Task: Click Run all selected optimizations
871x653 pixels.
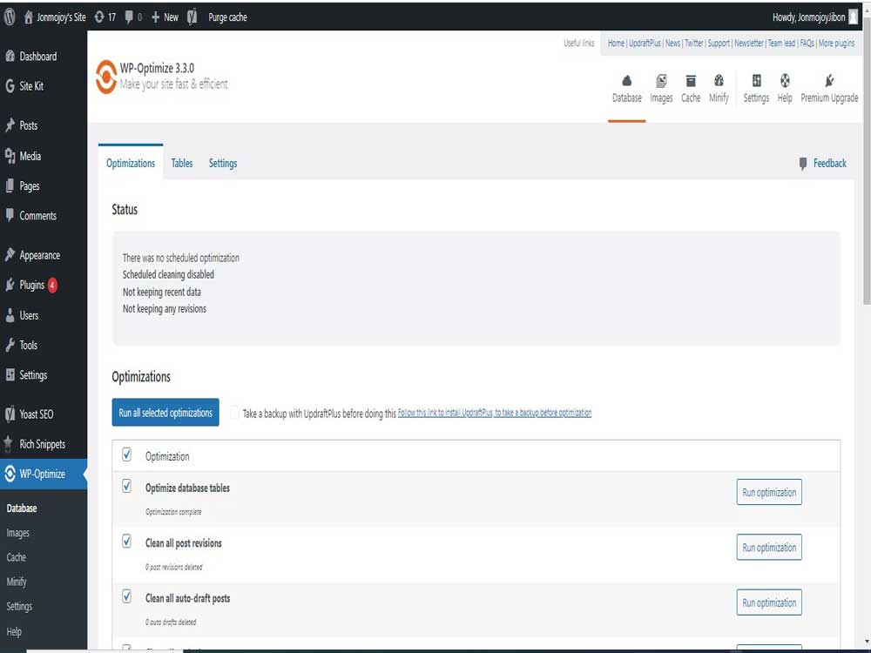Action: (x=165, y=413)
